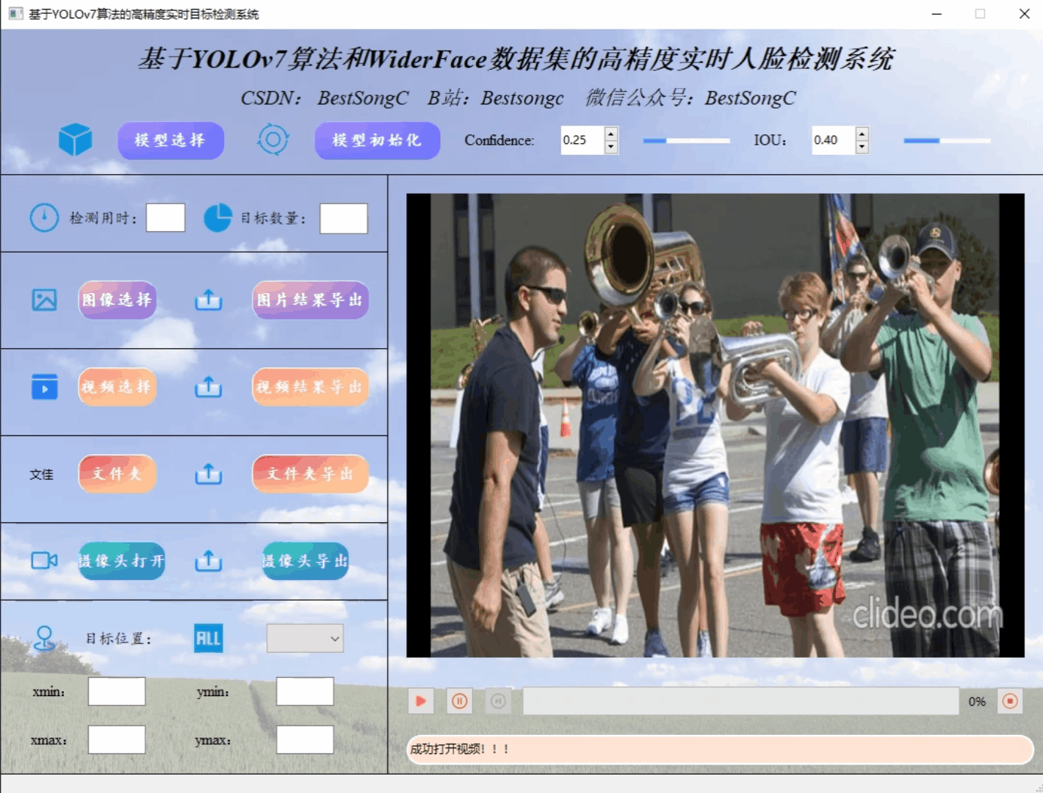Pause the video playback

point(460,701)
